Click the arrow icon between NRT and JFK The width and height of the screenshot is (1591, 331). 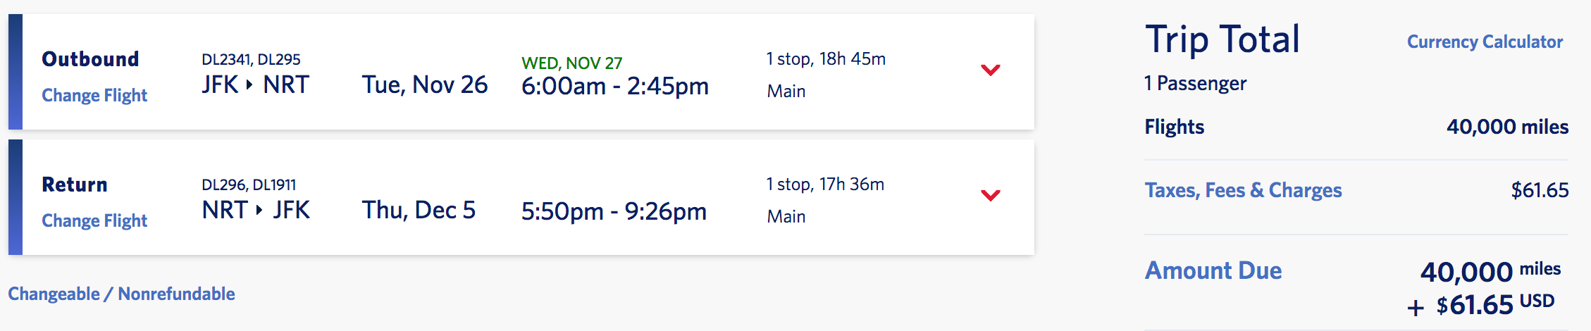[259, 210]
